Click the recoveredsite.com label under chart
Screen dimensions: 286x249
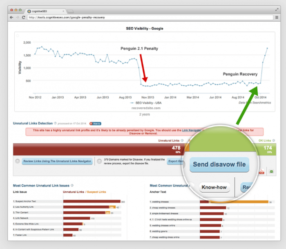(x=146, y=108)
